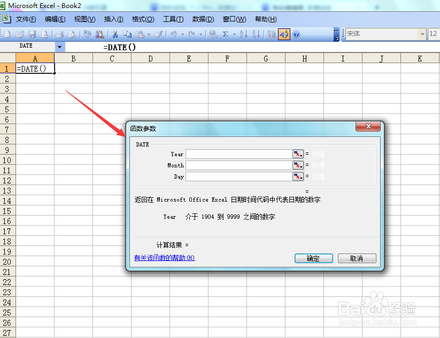Click the Permission icon in toolbar
The height and width of the screenshot is (338, 440).
point(44,34)
